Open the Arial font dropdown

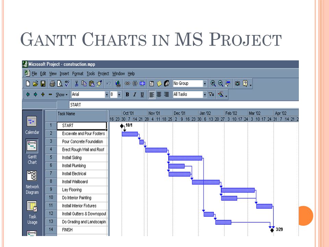pyautogui.click(x=107, y=95)
